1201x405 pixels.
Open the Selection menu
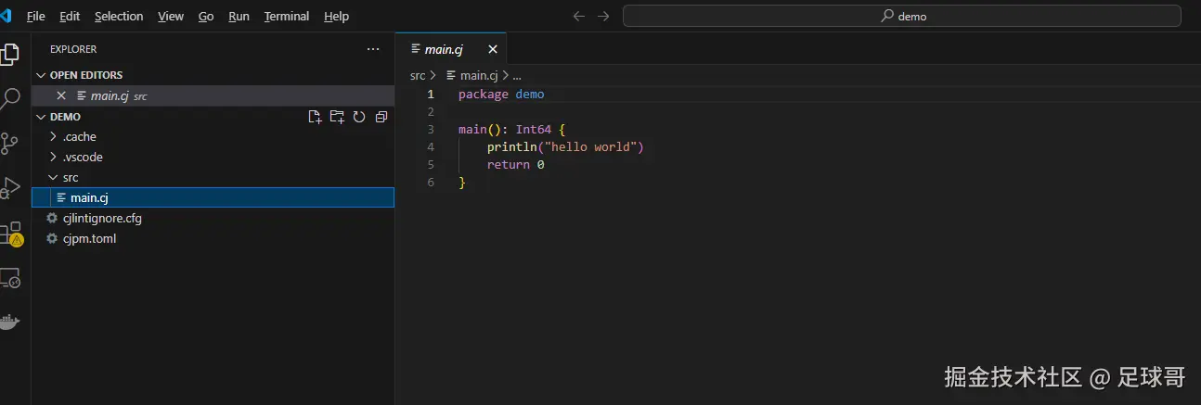tap(119, 16)
